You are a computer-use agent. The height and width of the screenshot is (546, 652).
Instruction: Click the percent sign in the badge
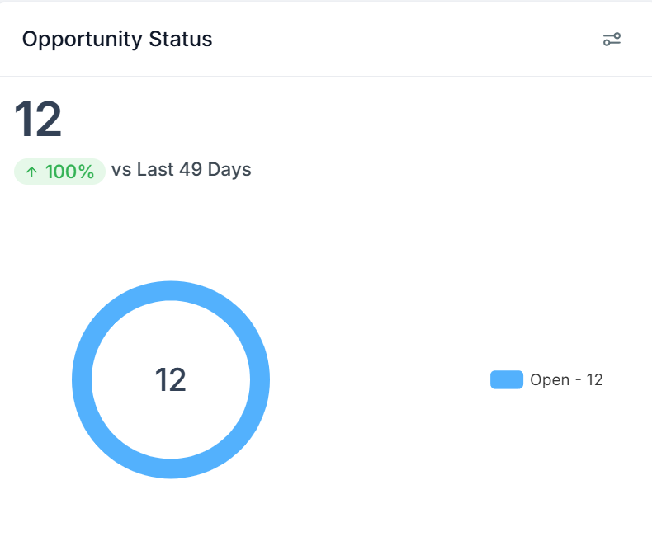(86, 172)
